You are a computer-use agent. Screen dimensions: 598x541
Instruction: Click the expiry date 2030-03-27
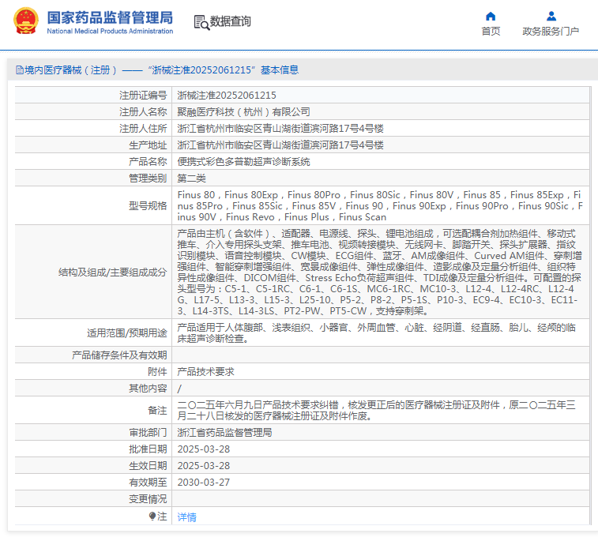pos(203,482)
